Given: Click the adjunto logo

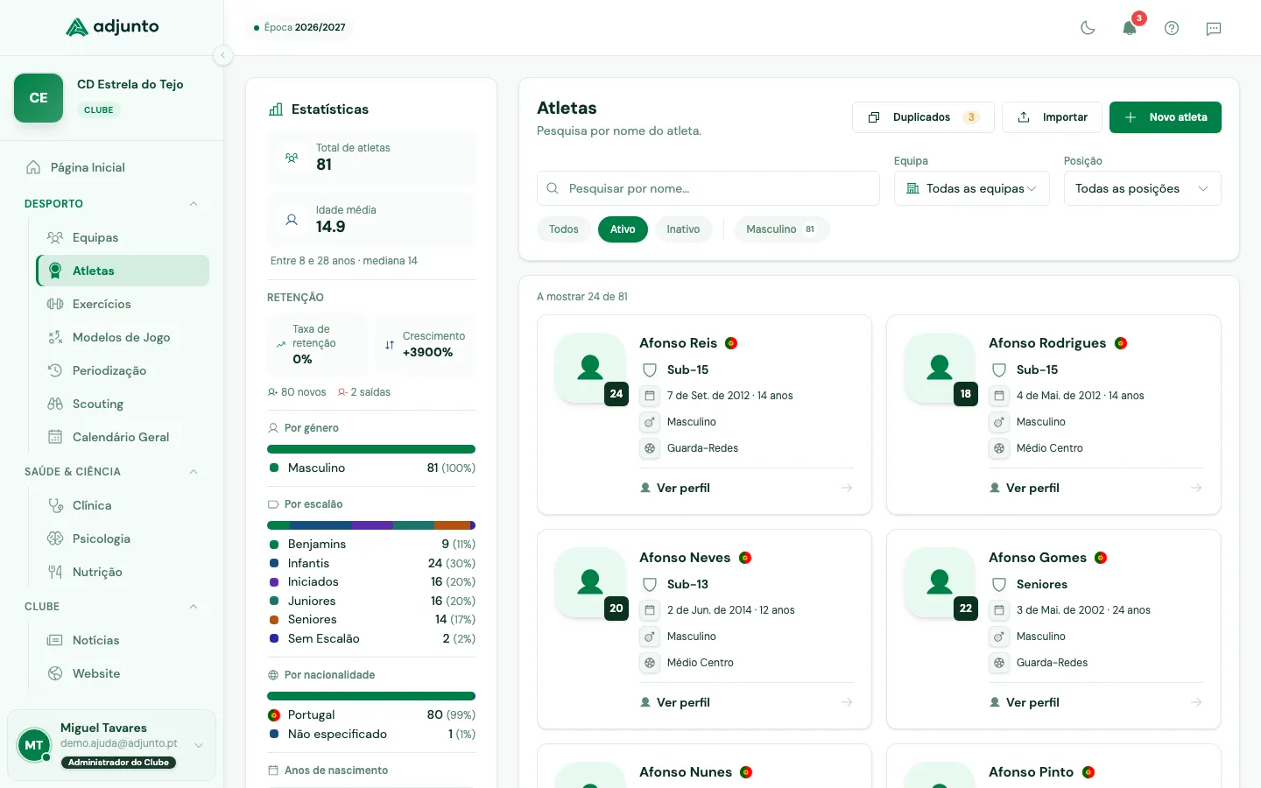Looking at the screenshot, I should click(x=112, y=27).
